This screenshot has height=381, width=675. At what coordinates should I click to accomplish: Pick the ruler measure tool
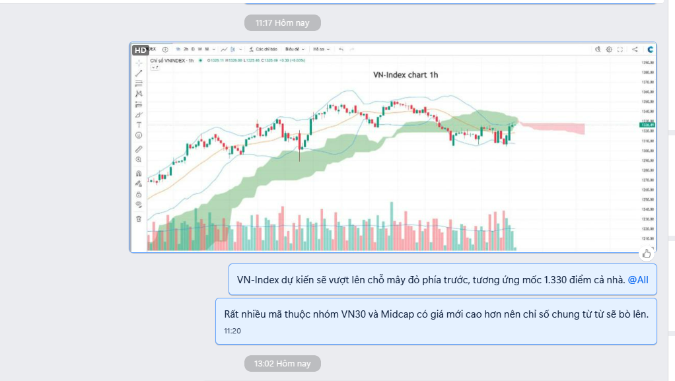coord(139,149)
